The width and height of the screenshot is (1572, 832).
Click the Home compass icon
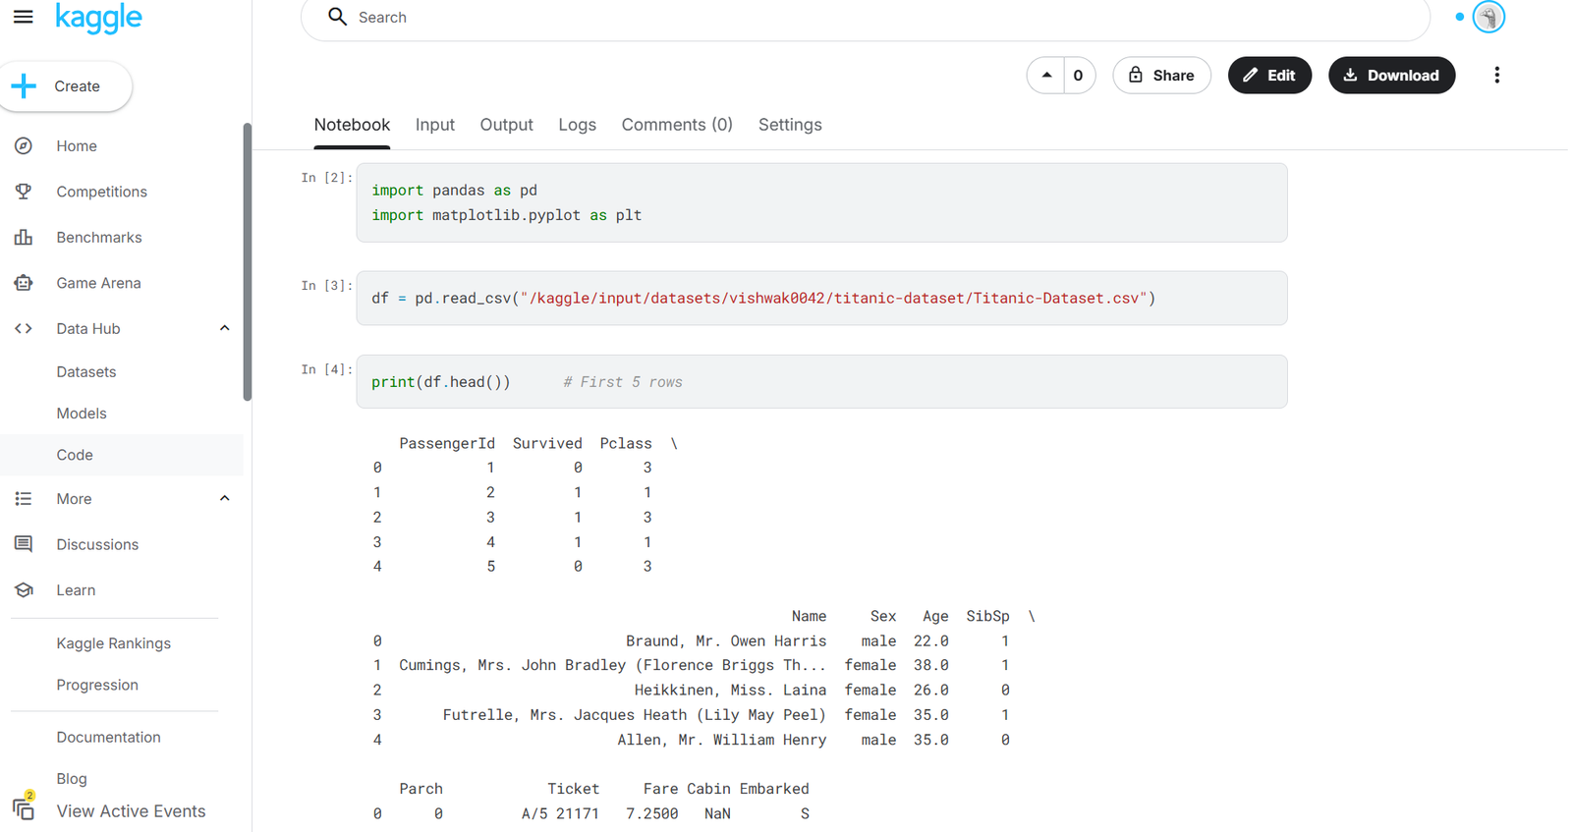(24, 146)
